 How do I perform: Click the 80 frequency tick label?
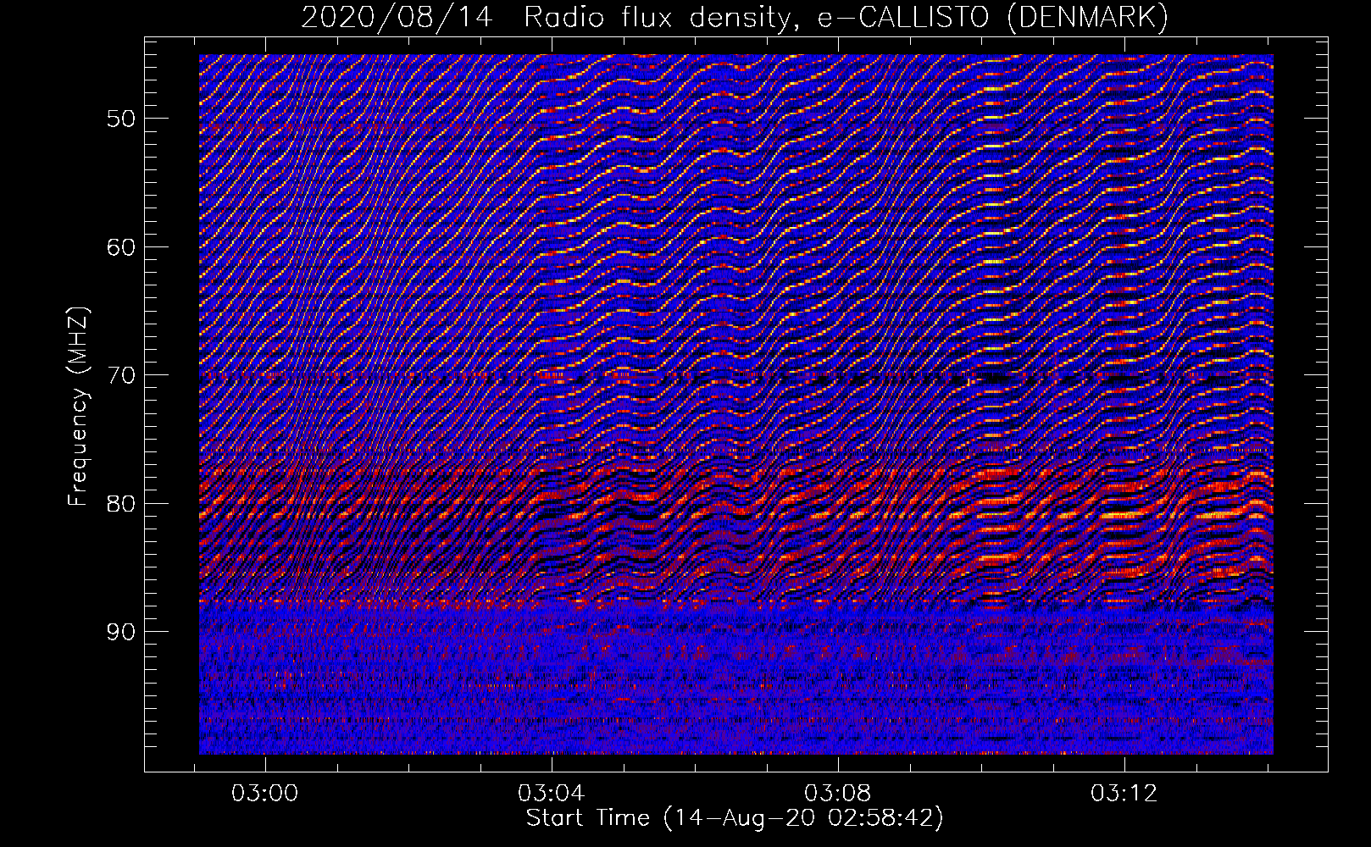[x=121, y=504]
